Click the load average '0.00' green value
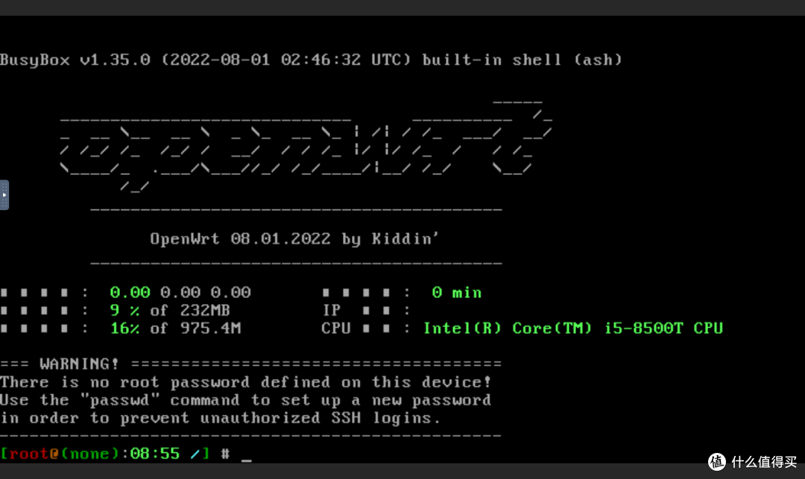 tap(130, 292)
